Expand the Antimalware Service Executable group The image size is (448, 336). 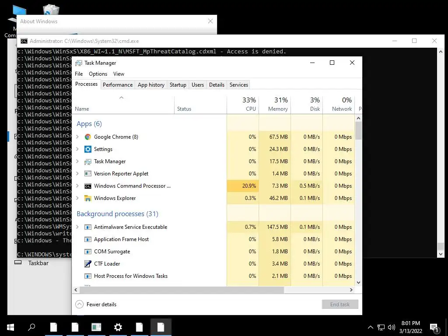tap(77, 227)
